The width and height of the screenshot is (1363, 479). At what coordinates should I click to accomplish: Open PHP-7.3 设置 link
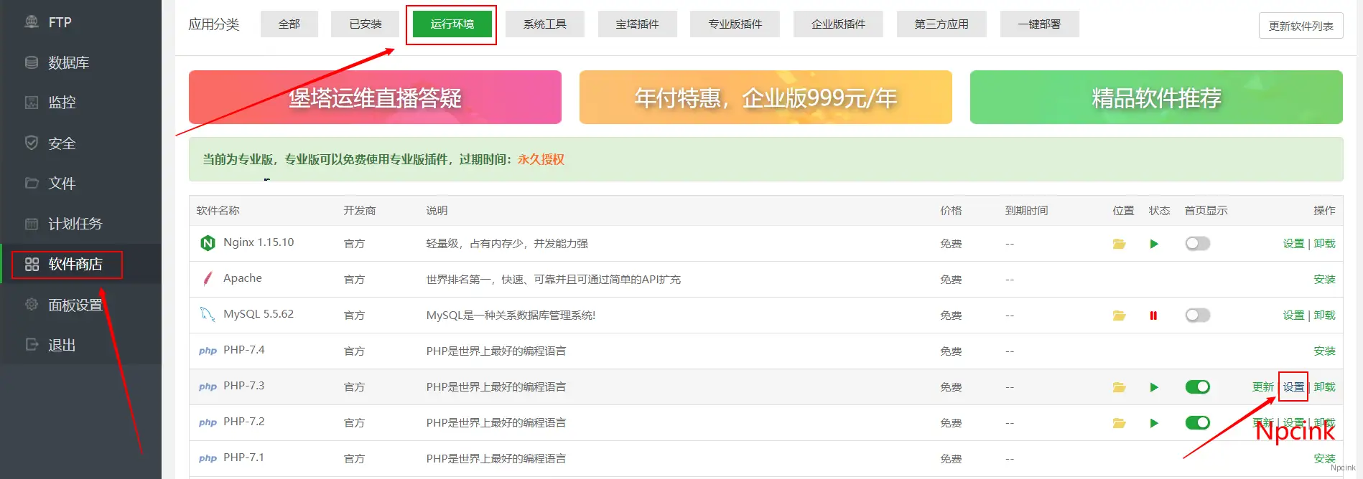click(1293, 387)
